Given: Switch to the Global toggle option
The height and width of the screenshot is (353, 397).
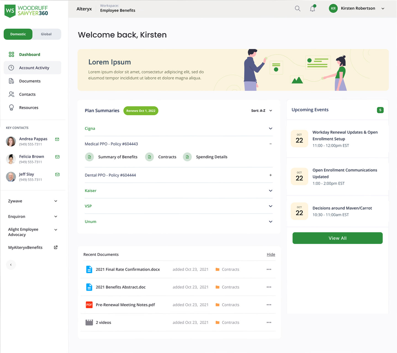Looking at the screenshot, I should click(x=46, y=34).
